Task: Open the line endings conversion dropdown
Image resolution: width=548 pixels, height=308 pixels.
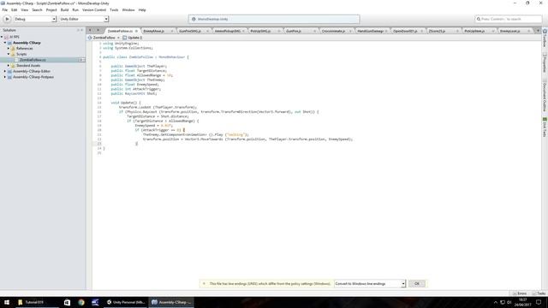Action: pos(370,284)
